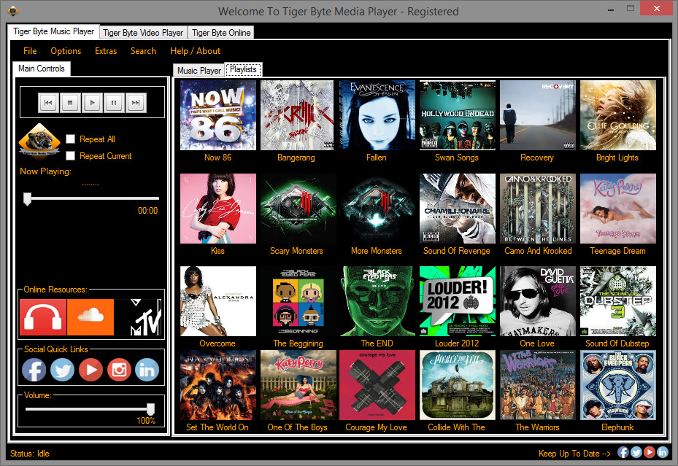Switch to the Music Player sub-tab
This screenshot has width=678, height=466.
click(x=199, y=71)
